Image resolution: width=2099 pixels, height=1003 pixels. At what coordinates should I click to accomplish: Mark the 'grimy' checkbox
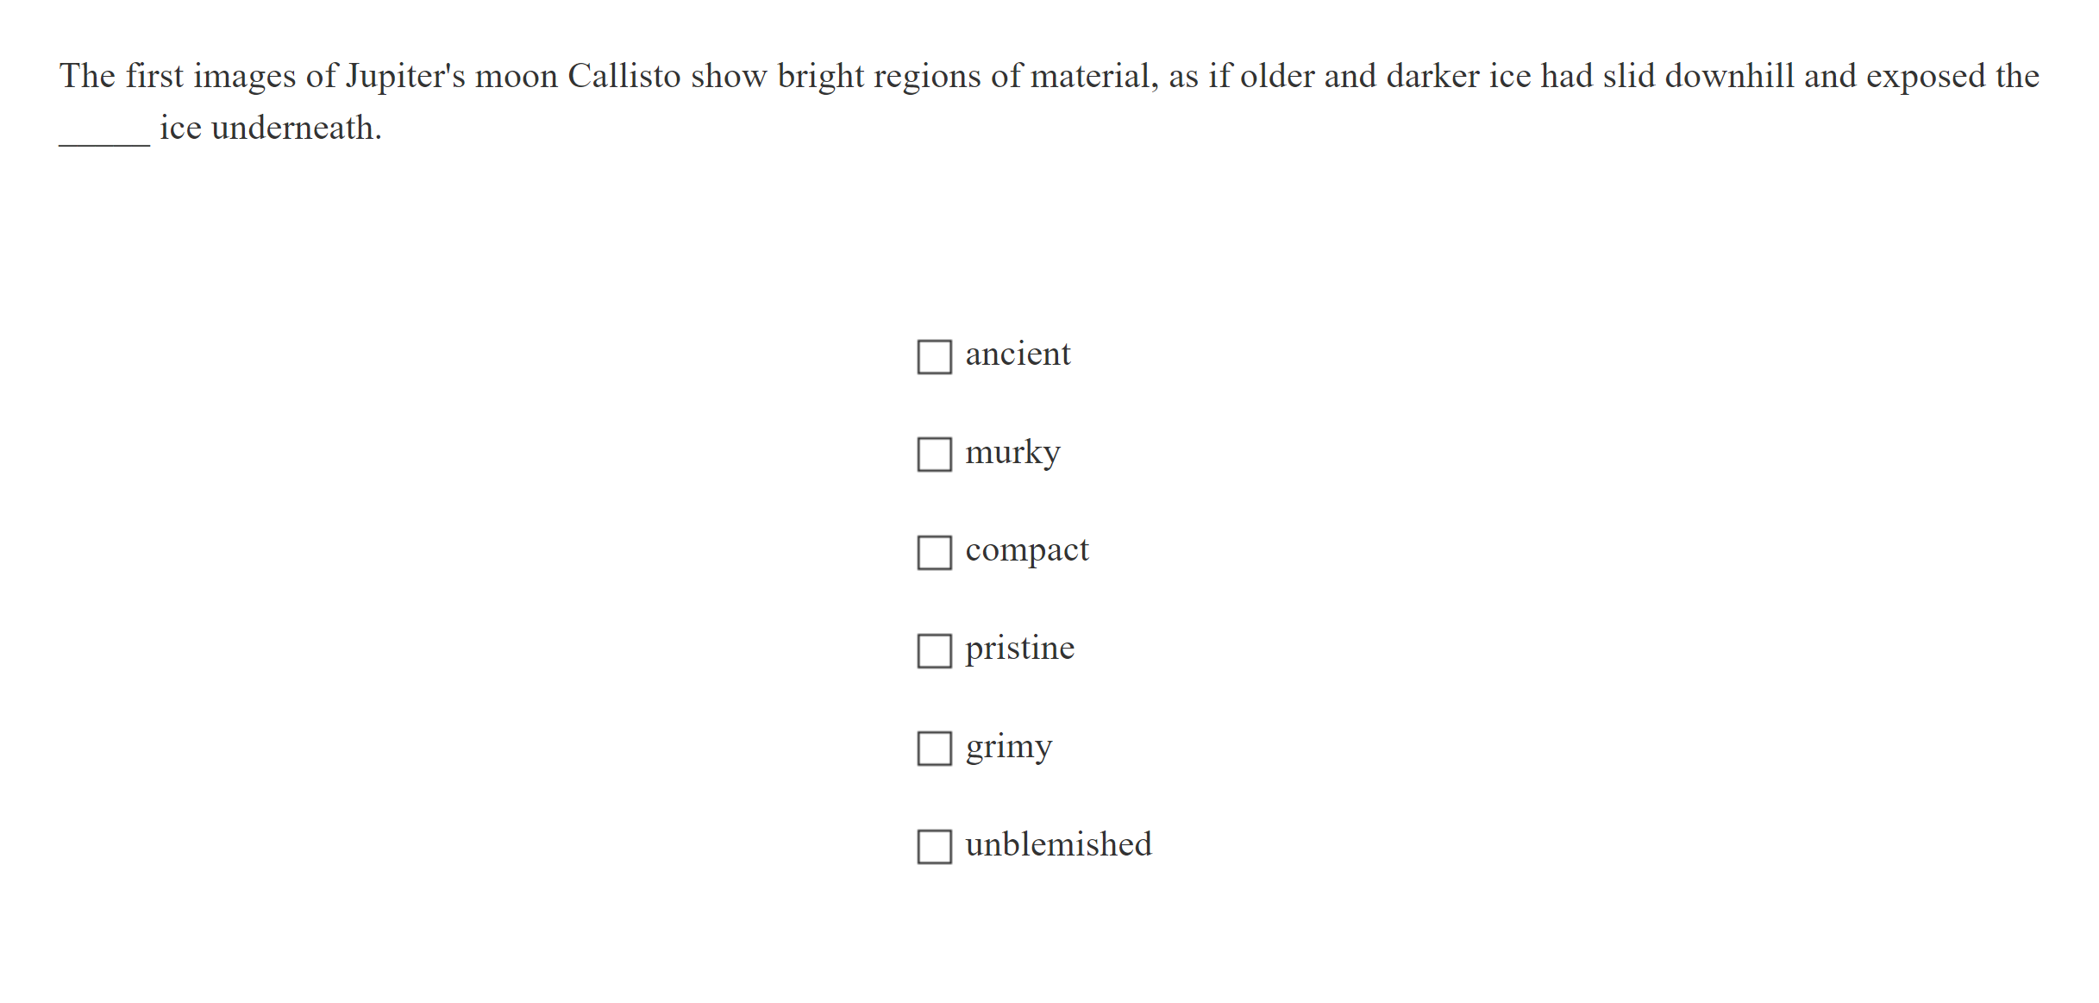coord(934,749)
